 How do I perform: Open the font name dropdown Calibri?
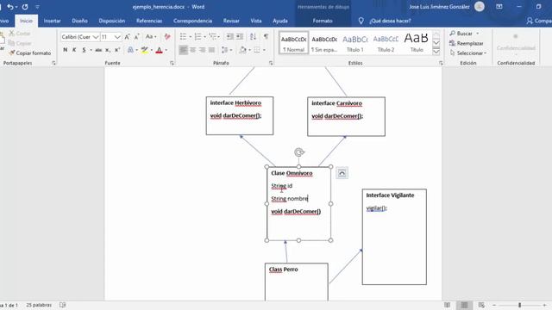pyautogui.click(x=96, y=37)
